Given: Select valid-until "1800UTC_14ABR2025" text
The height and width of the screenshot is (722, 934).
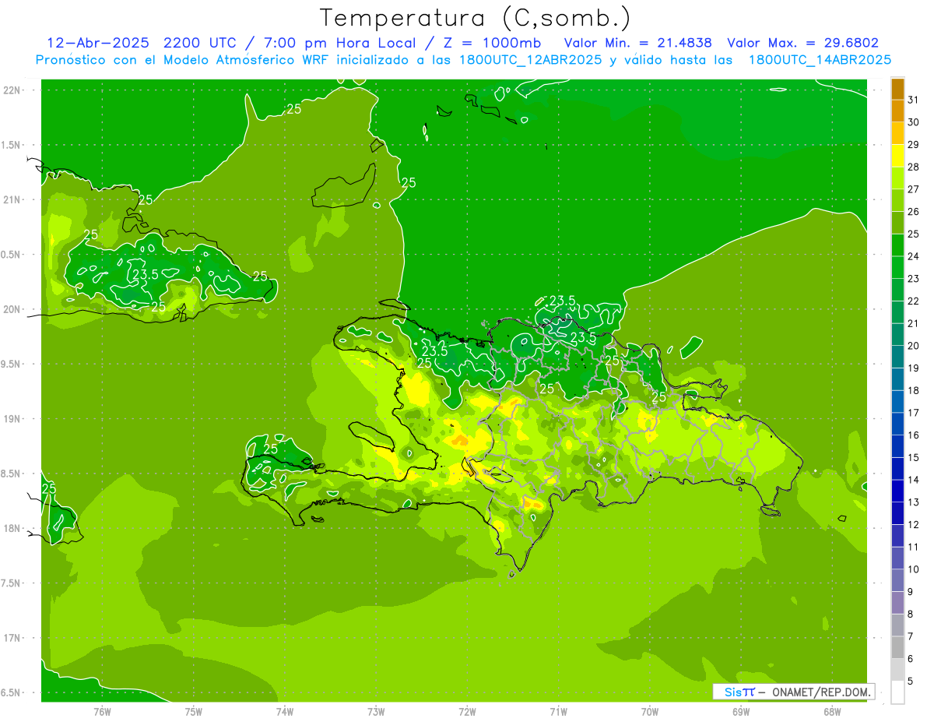Looking at the screenshot, I should point(820,60).
